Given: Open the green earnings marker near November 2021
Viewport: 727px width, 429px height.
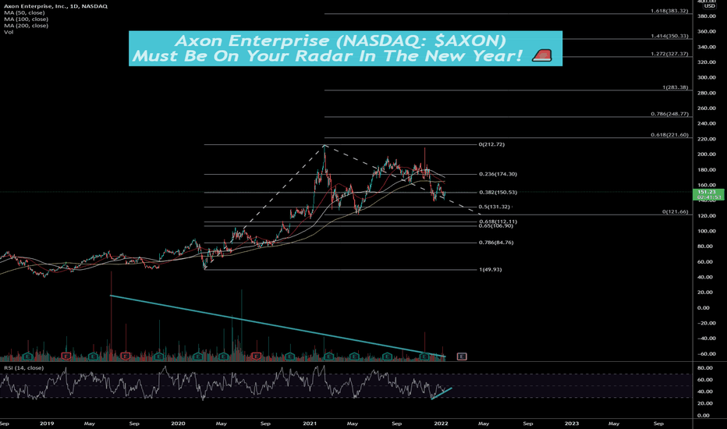Looking at the screenshot, I should 424,356.
